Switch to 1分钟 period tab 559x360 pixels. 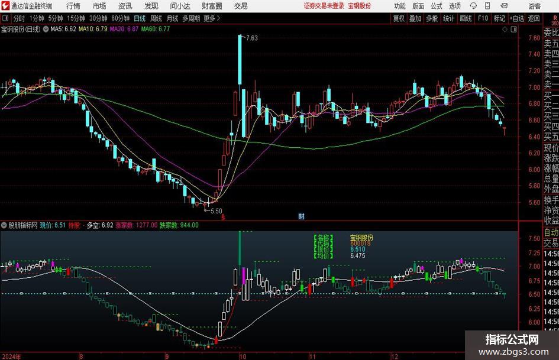coord(37,18)
